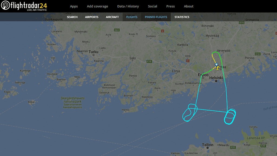Open the About page link
Image resolution: width=277 pixels, height=156 pixels.
click(189, 6)
